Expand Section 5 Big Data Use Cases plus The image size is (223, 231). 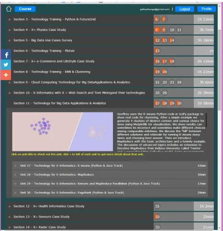pos(10,40)
